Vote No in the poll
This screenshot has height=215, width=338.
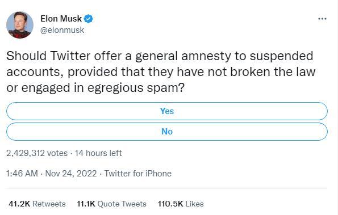pyautogui.click(x=167, y=132)
